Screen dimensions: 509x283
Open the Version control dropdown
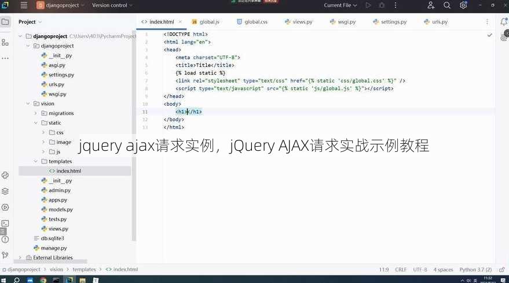coord(112,5)
